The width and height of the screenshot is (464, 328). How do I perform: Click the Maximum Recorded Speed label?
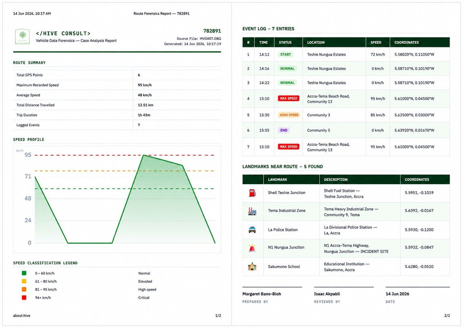coord(38,85)
